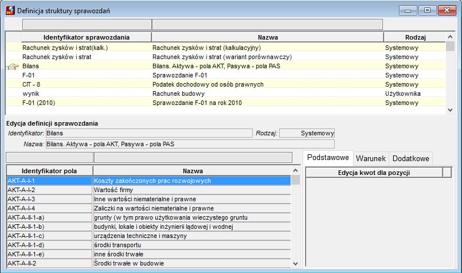Switch to the Podstawowe tab
The height and width of the screenshot is (273, 462).
click(328, 157)
